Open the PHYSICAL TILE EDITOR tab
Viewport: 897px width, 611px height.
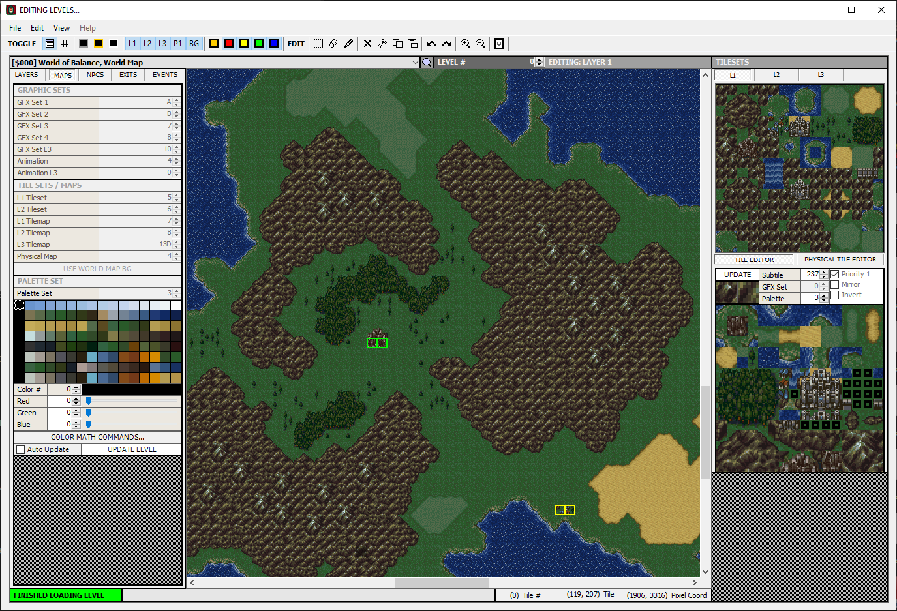tap(840, 260)
